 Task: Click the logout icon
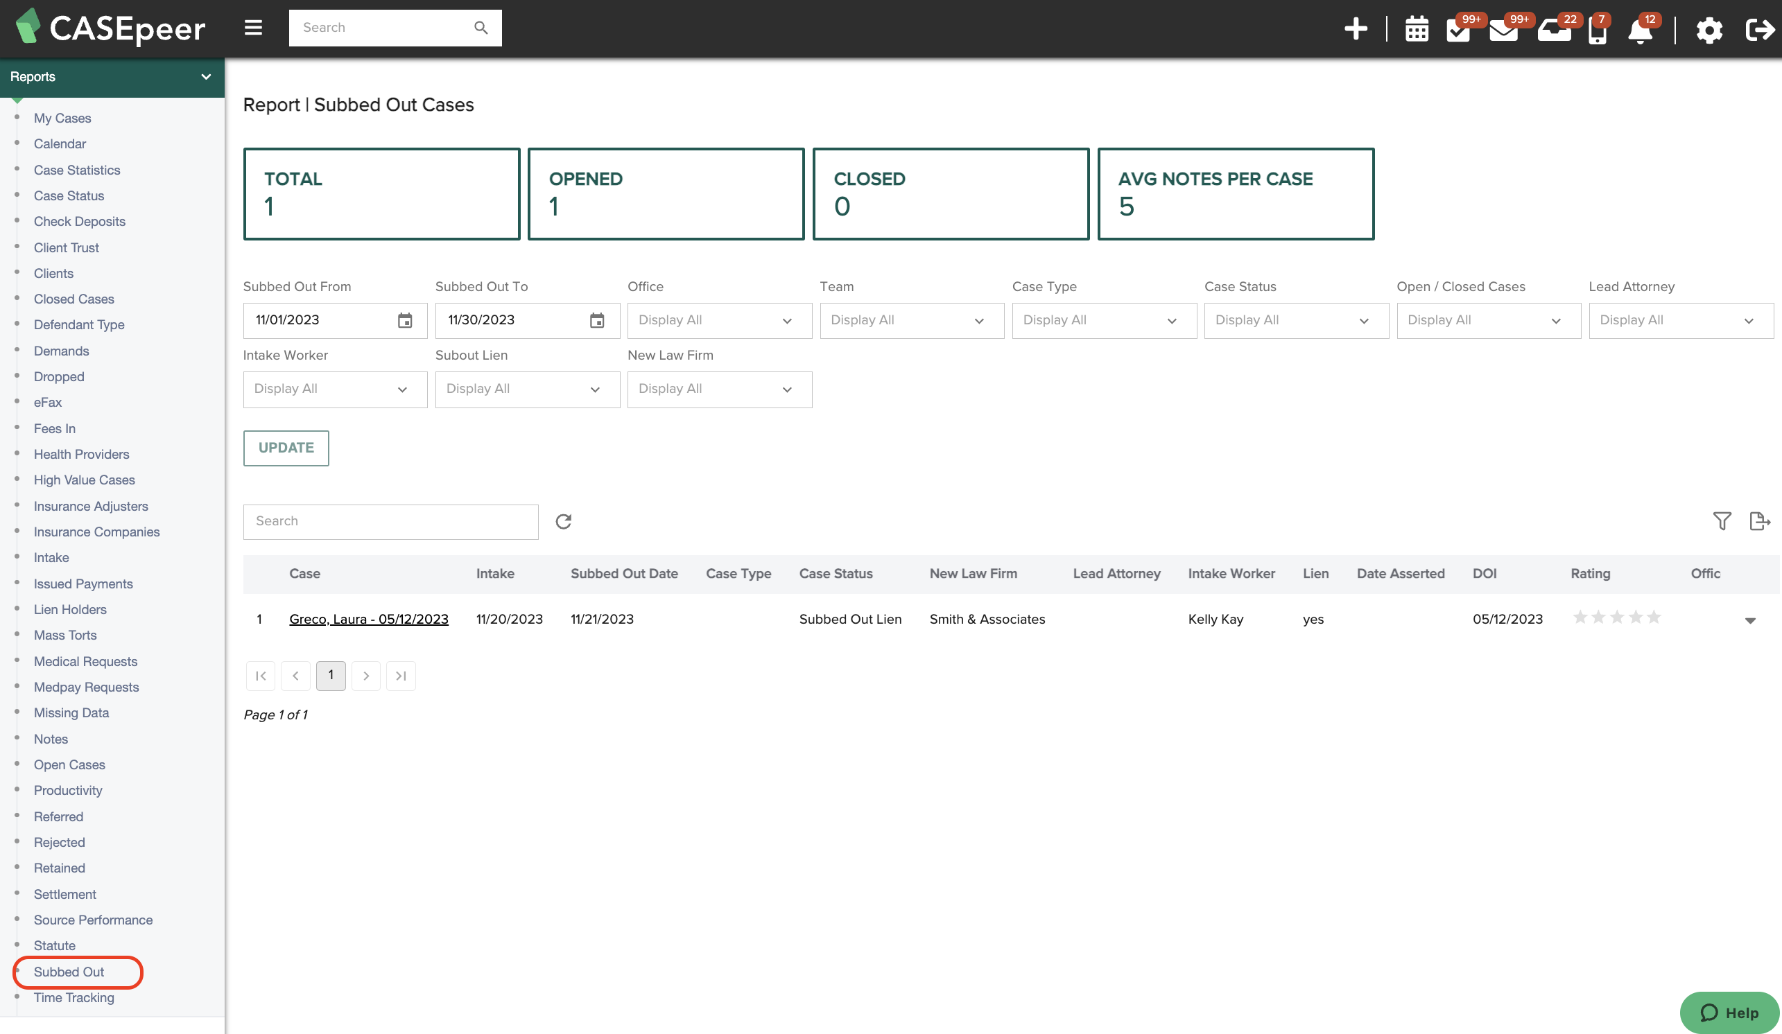click(1759, 30)
